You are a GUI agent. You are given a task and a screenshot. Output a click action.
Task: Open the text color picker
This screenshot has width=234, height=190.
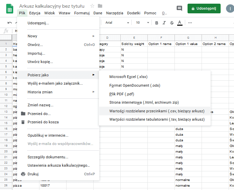click(x=180, y=23)
